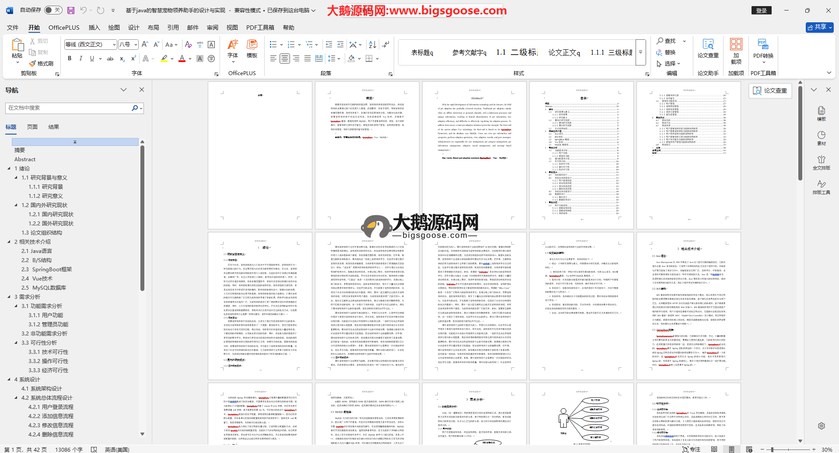Image resolution: width=839 pixels, height=453 pixels.
Task: Click the 共享 share button
Action: (819, 27)
